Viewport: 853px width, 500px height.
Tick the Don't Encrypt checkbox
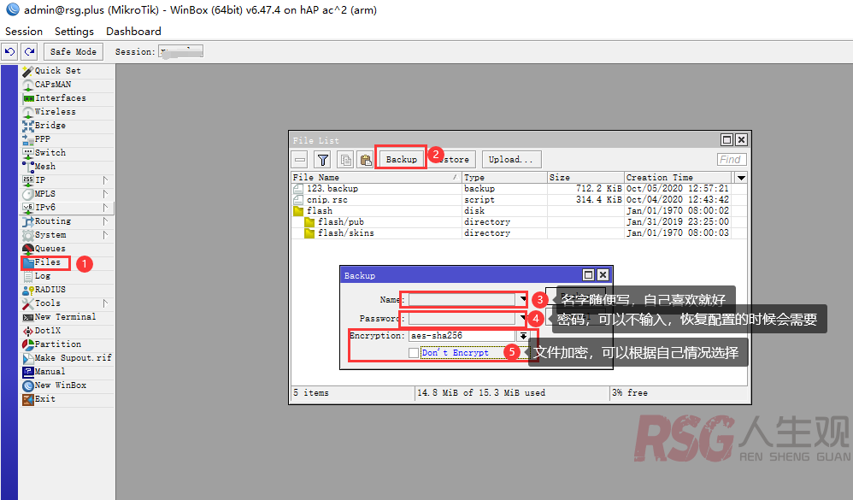click(x=414, y=353)
